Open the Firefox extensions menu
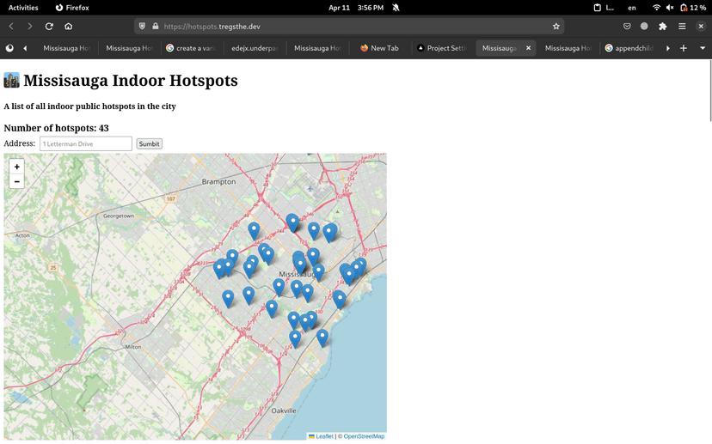 [x=663, y=27]
